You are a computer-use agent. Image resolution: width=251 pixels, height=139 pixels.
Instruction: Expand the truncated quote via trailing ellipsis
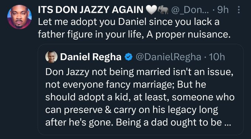tap(228, 123)
